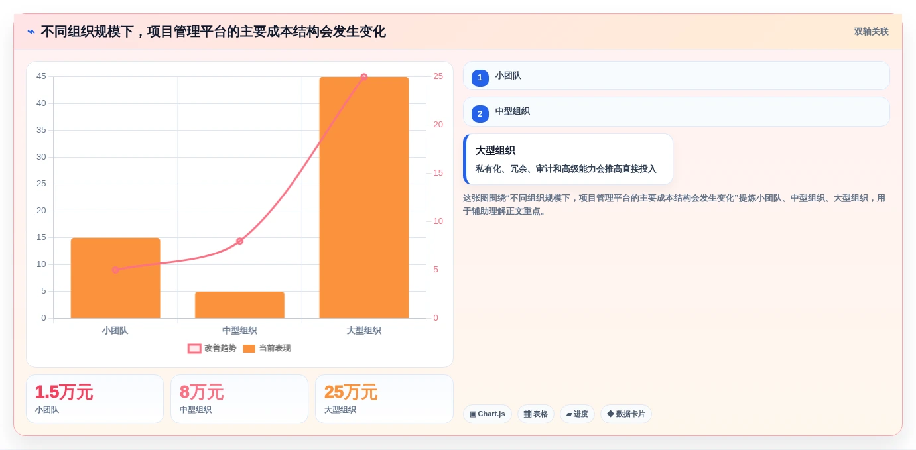
Task: Click the line point above 中型组织
Action: tap(239, 241)
